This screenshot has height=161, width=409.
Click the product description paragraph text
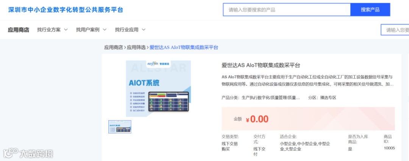click(308, 81)
